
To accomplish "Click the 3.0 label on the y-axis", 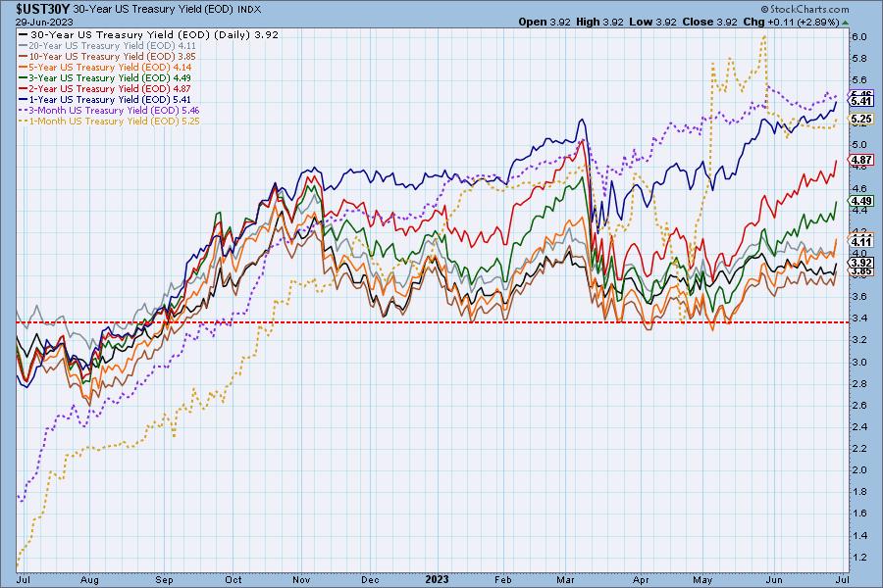I will pos(858,362).
